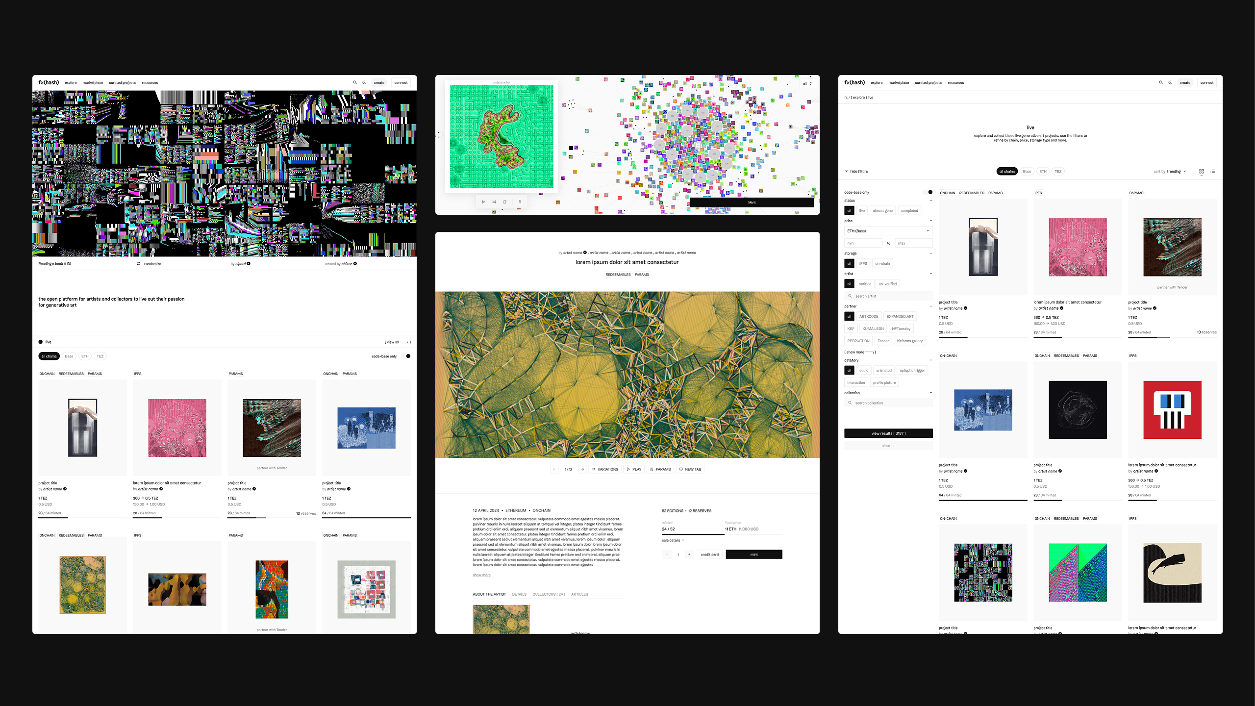Switch to the COLLECTORS (24) tab

pyautogui.click(x=549, y=594)
